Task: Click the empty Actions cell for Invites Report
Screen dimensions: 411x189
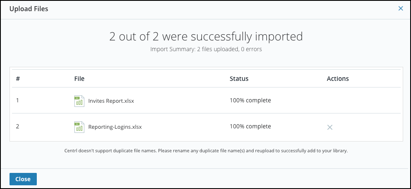Action: (363, 100)
